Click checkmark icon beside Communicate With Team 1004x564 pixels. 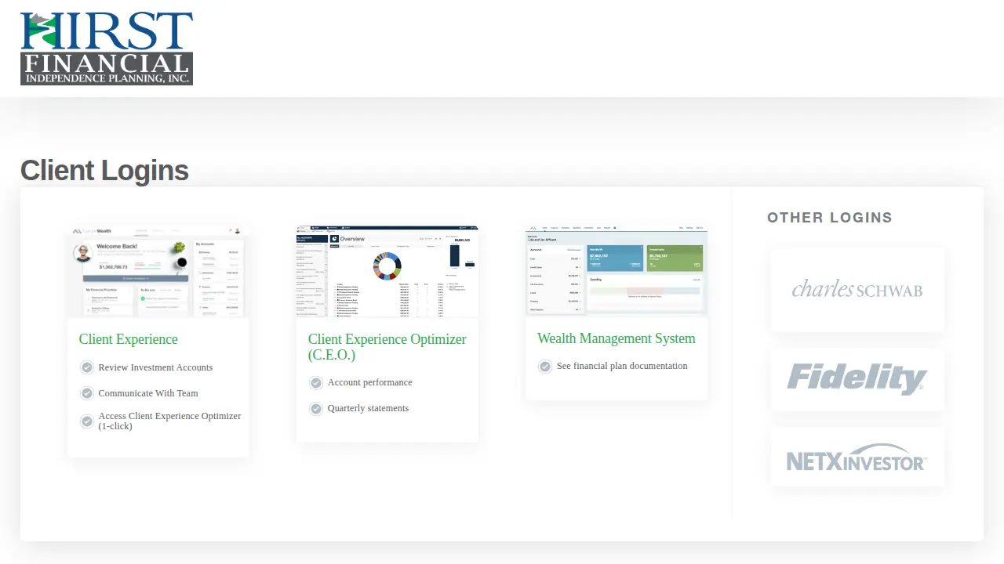(x=87, y=393)
